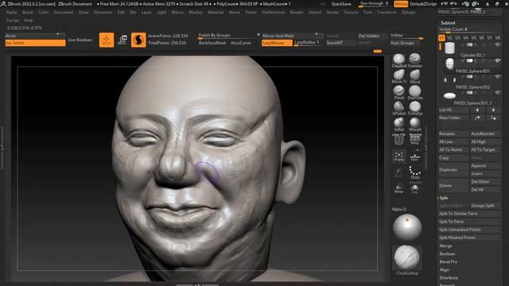This screenshot has height=286, width=509.
Task: Click the subtool select-down arrow
Action: (493, 110)
